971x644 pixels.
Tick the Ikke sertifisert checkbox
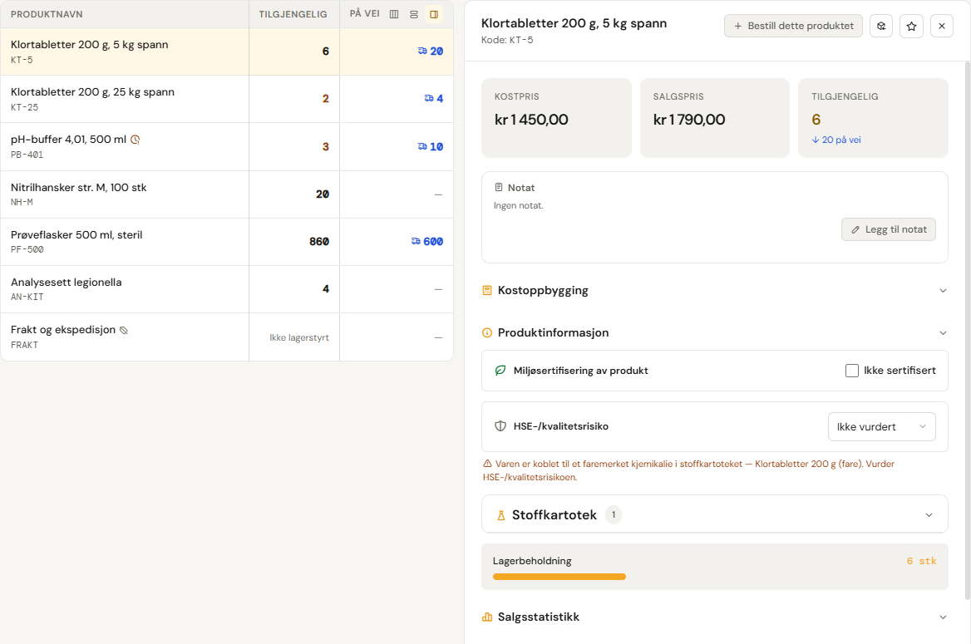pyautogui.click(x=852, y=371)
